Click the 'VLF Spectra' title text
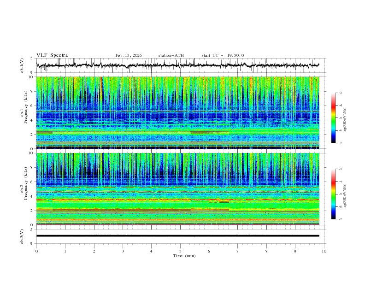This screenshot has height=282, width=365. (x=52, y=55)
